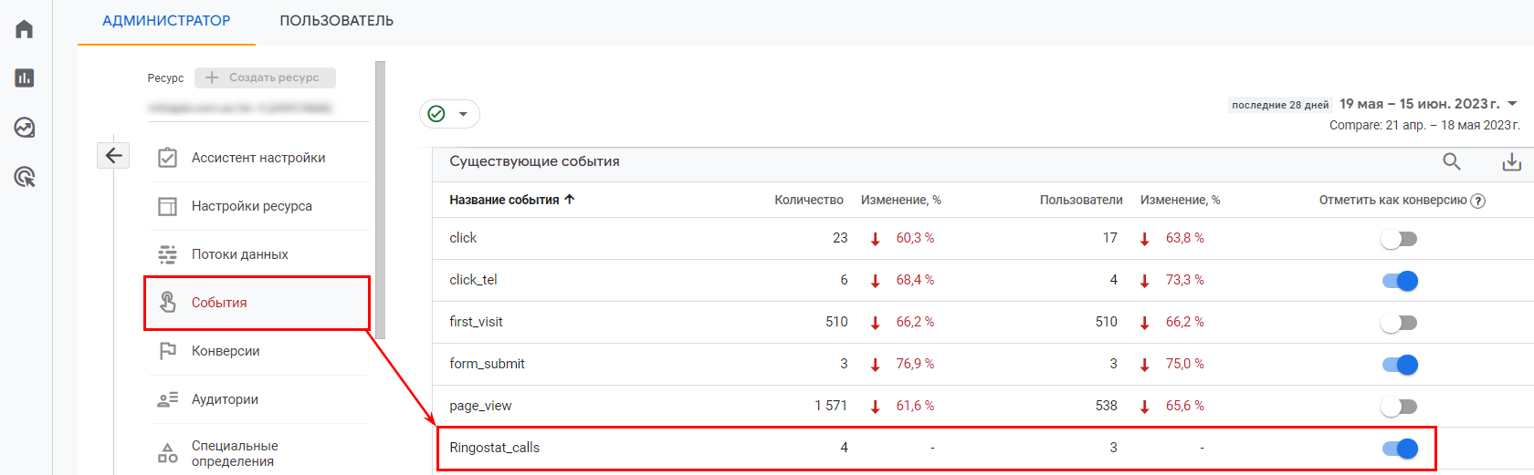Screen dimensions: 1534x475
Task: Click the Conversions flag icon
Action: (x=168, y=351)
